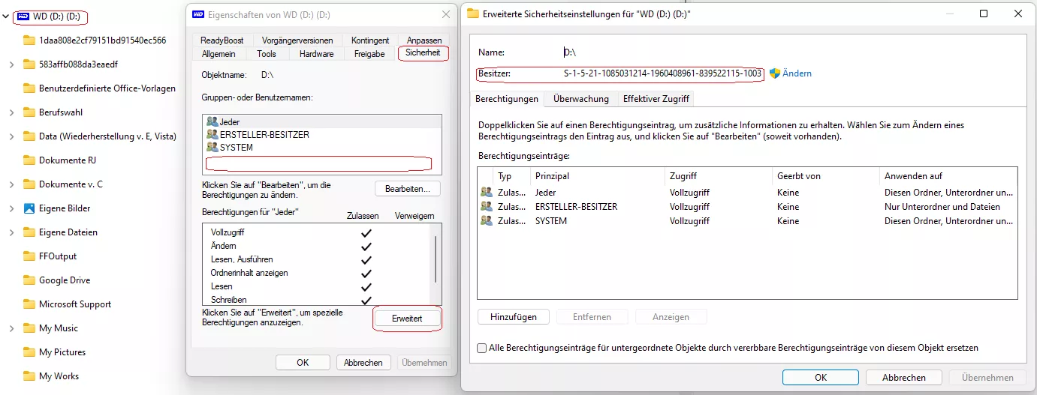
Task: Click the Prinzipal column header
Action: 598,176
